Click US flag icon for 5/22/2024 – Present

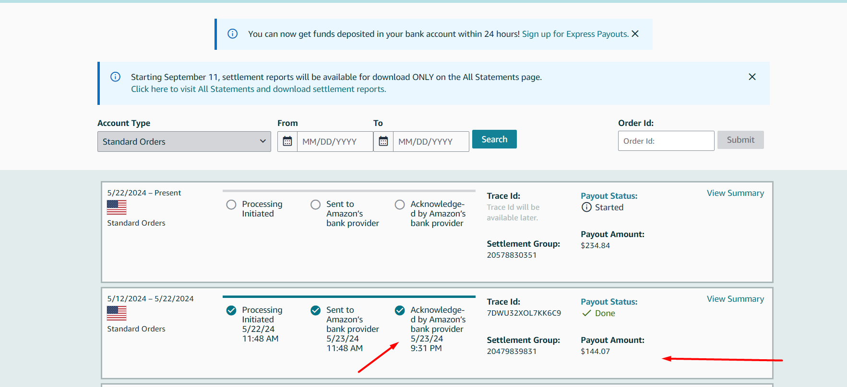[x=117, y=207]
